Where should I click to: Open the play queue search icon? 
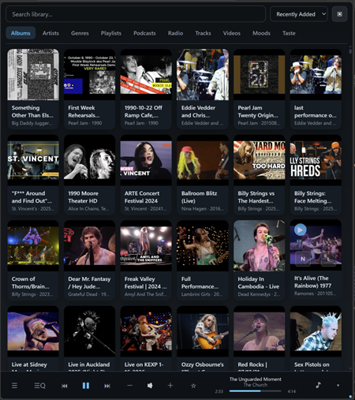pos(39,386)
